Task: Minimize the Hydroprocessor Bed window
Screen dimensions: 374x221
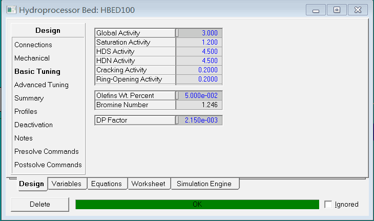Action: click(316, 10)
